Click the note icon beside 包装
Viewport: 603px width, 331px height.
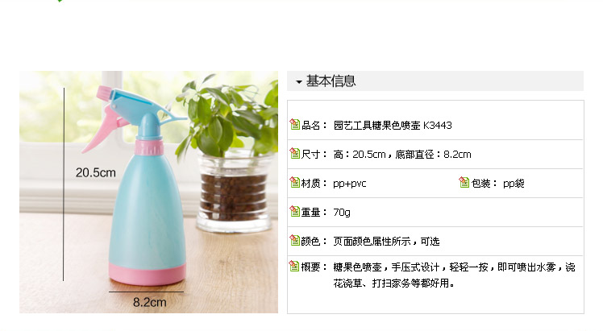(464, 182)
